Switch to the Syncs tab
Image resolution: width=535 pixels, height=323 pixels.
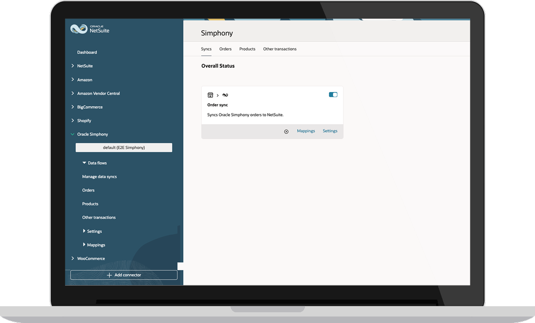coord(206,49)
